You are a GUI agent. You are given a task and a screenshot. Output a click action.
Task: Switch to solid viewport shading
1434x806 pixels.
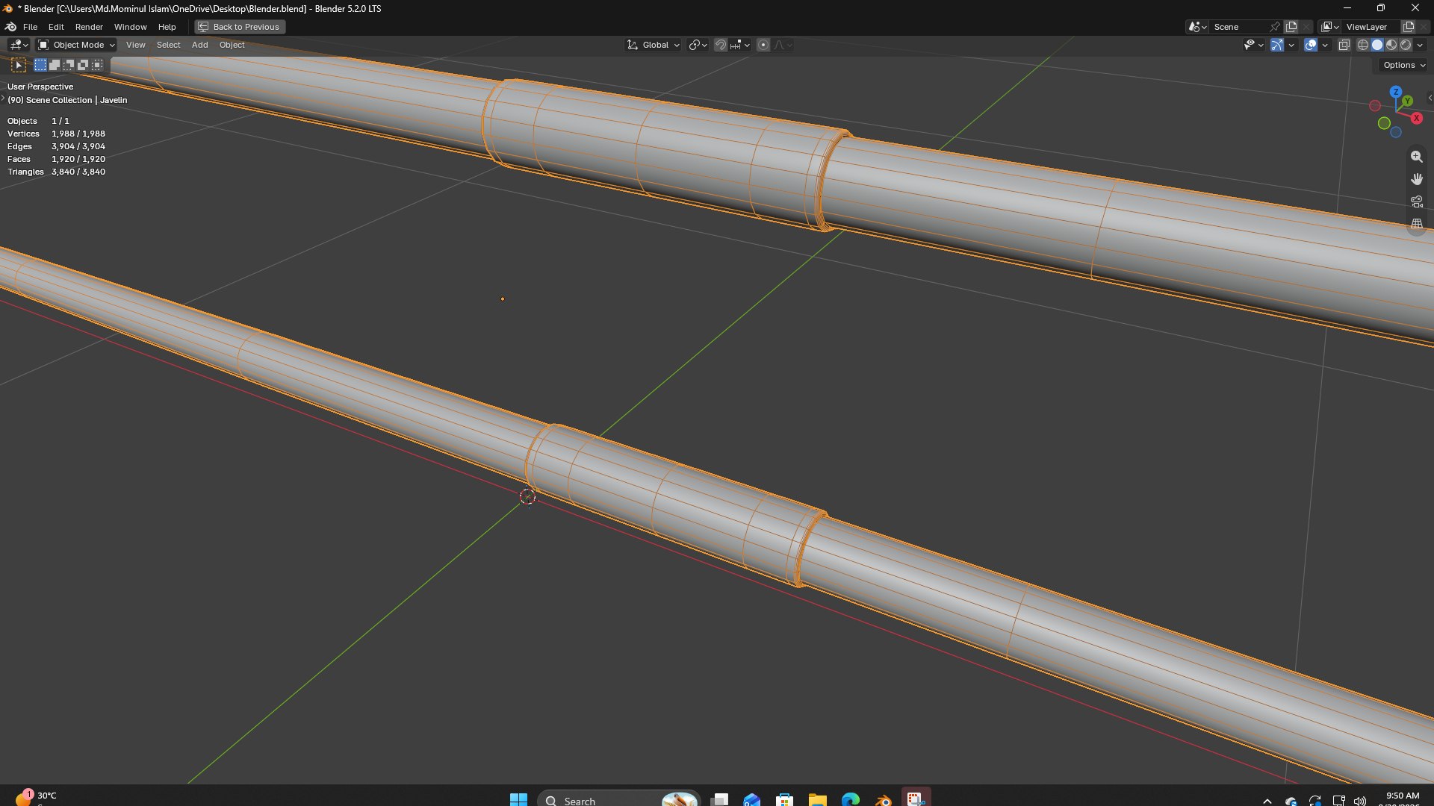[1377, 45]
